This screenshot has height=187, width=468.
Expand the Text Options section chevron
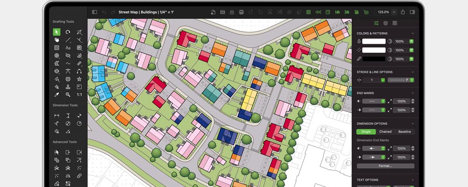(412, 180)
